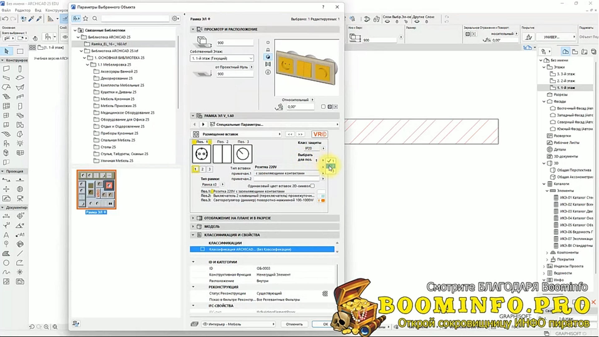The height and width of the screenshot is (337, 599).
Task: Open the Интерьер - Мебель layer dropdown
Action: tap(239, 324)
